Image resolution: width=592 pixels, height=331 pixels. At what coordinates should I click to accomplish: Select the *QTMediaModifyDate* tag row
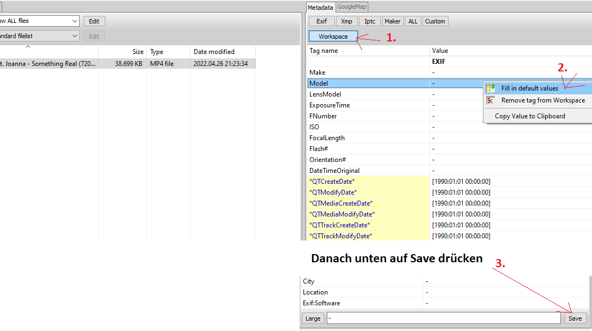click(x=449, y=214)
